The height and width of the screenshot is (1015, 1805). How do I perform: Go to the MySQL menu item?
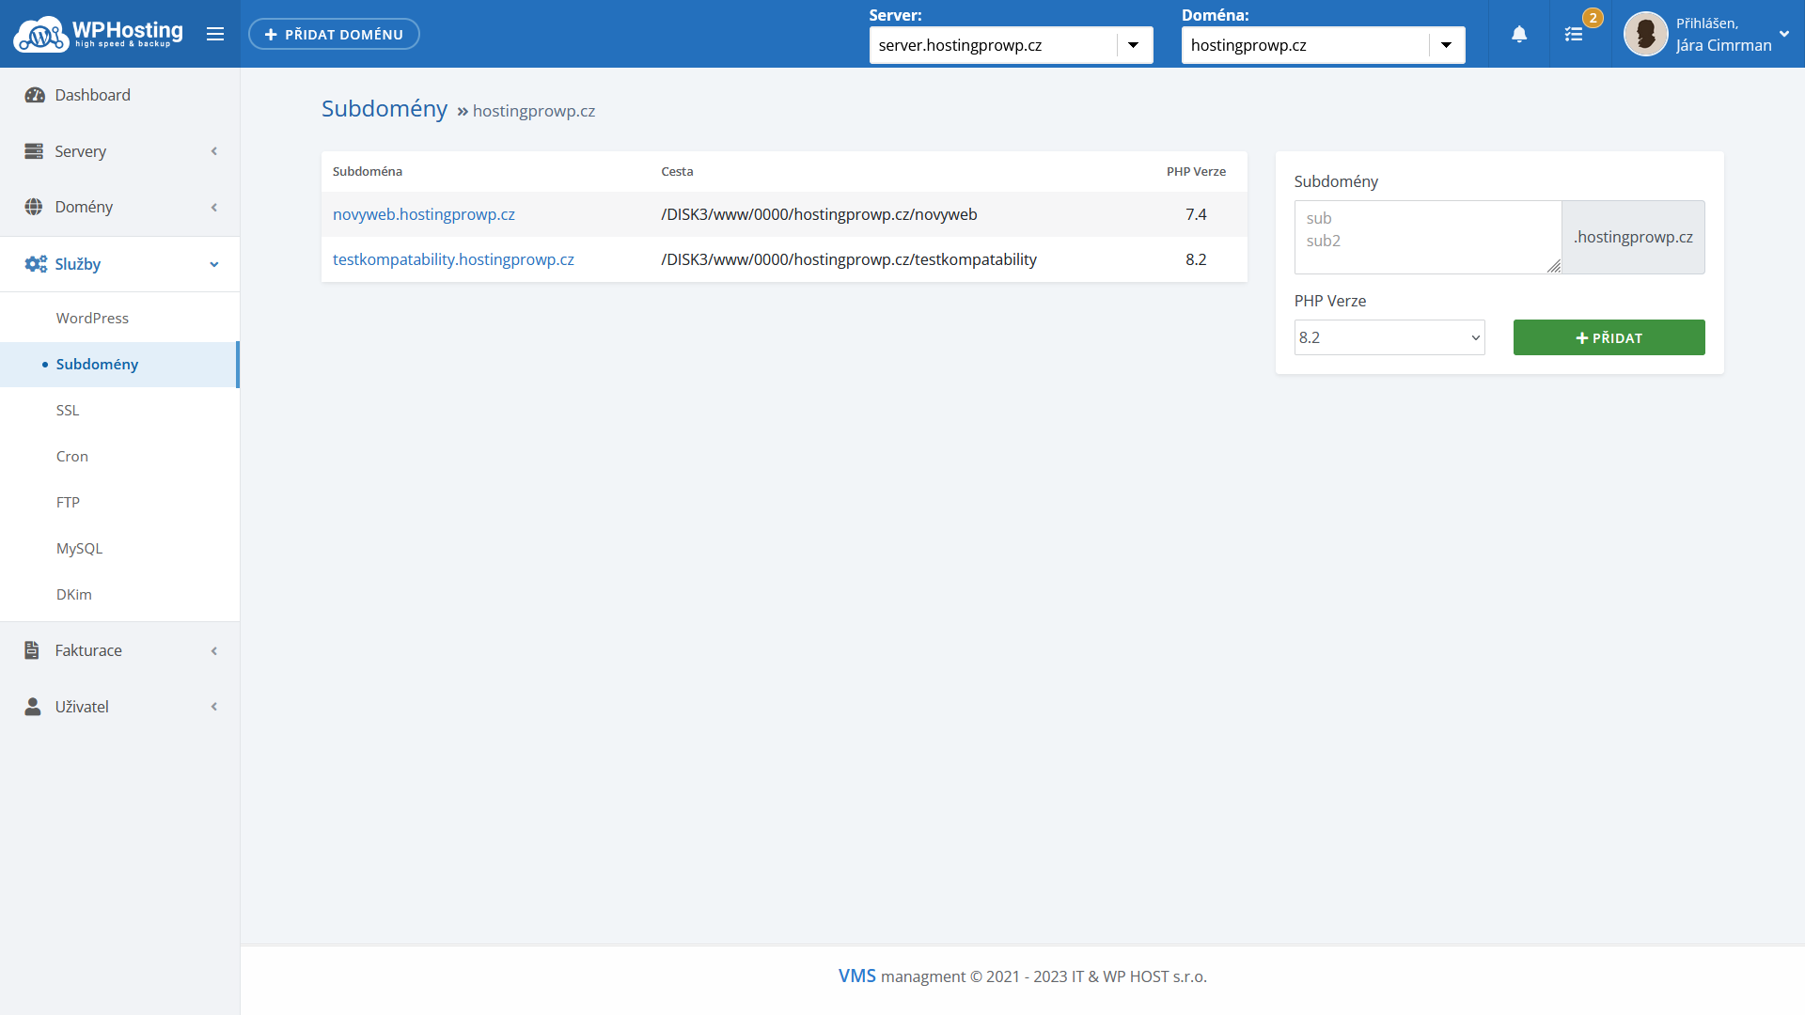click(x=79, y=549)
